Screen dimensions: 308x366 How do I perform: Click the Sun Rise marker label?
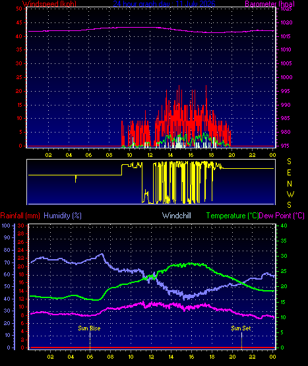click(89, 328)
